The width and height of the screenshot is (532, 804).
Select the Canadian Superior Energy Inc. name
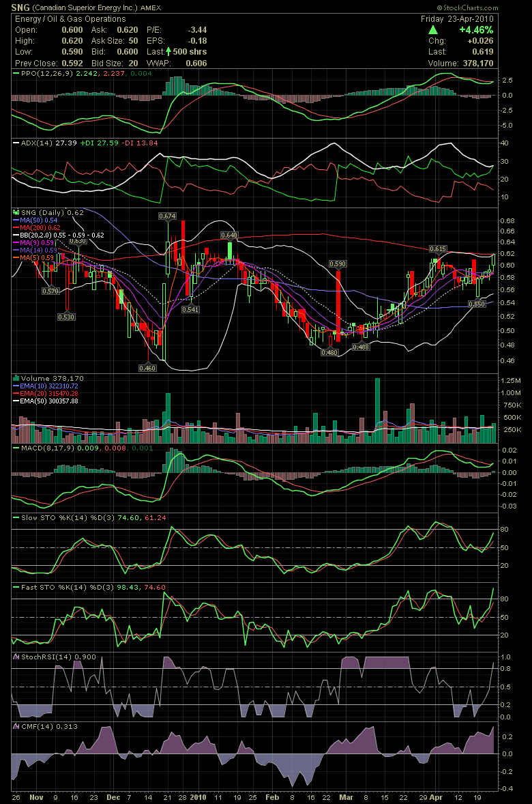85,8
